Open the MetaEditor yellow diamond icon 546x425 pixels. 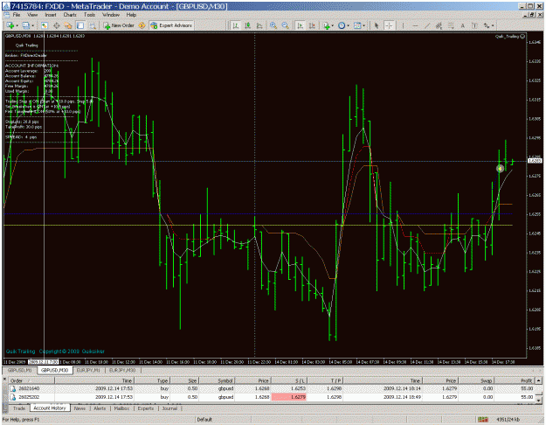142,25
